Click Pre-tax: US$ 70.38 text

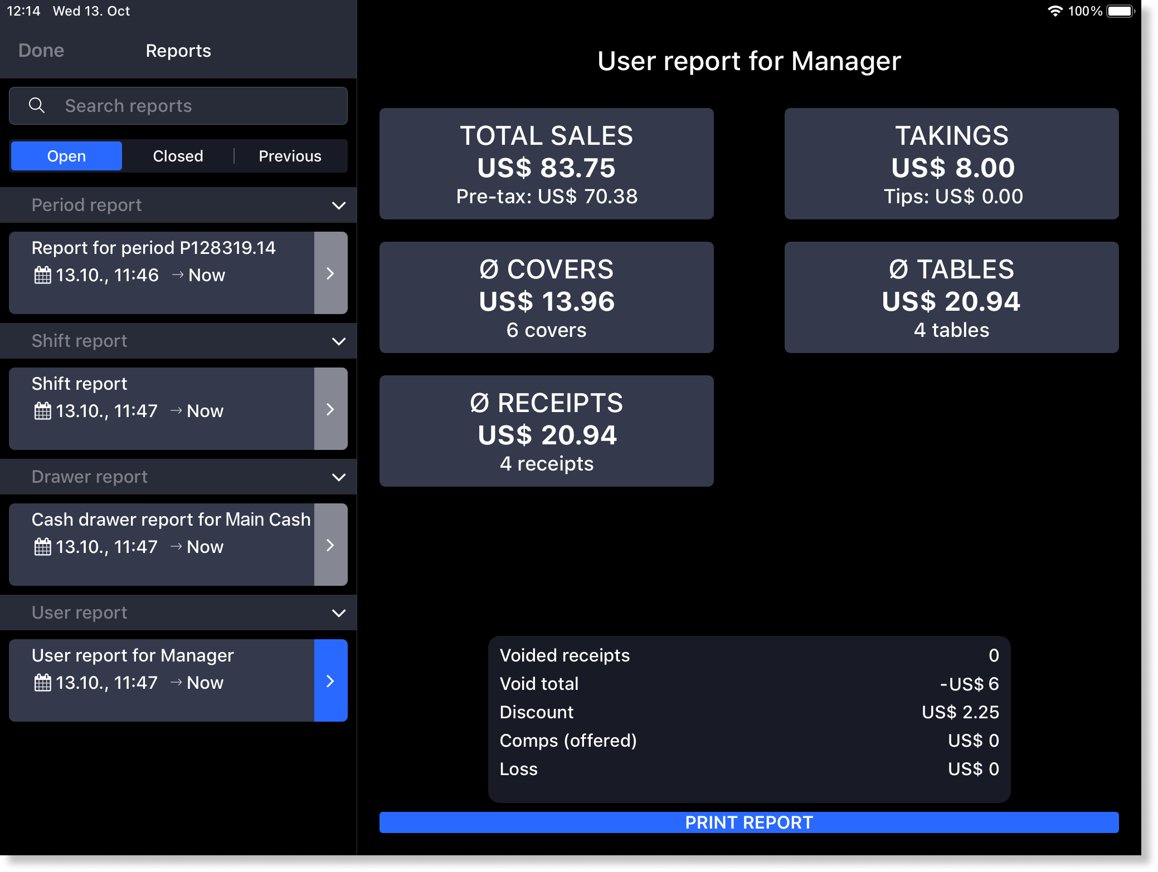(547, 197)
